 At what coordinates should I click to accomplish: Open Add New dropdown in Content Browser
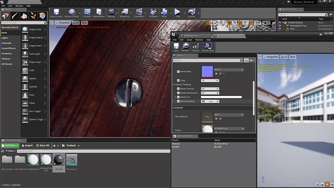tap(10, 145)
